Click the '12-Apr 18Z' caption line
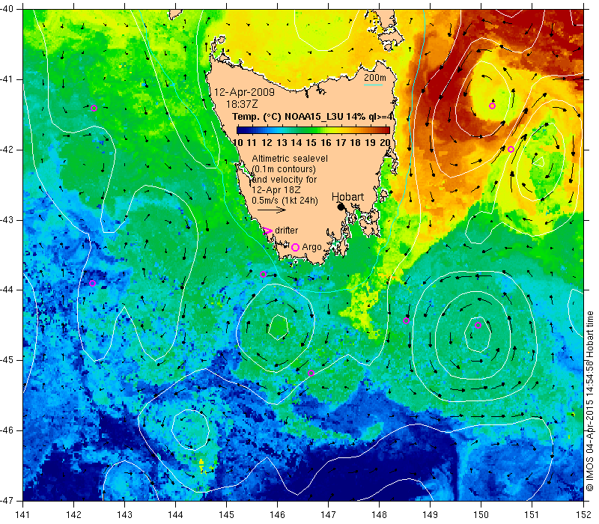Image resolution: width=599 pixels, height=524 pixels. point(276,190)
